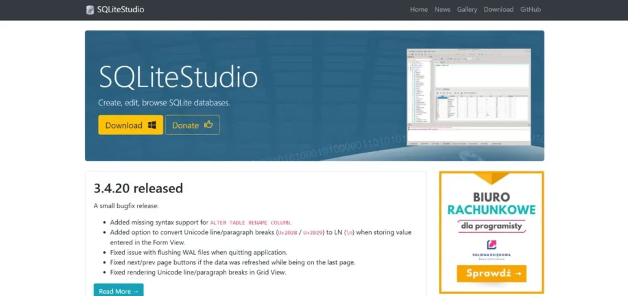Open the Home page from the navbar
The height and width of the screenshot is (296, 628).
[419, 10]
